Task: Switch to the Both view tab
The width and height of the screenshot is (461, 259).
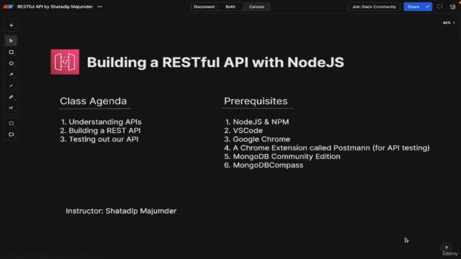Action: point(230,6)
